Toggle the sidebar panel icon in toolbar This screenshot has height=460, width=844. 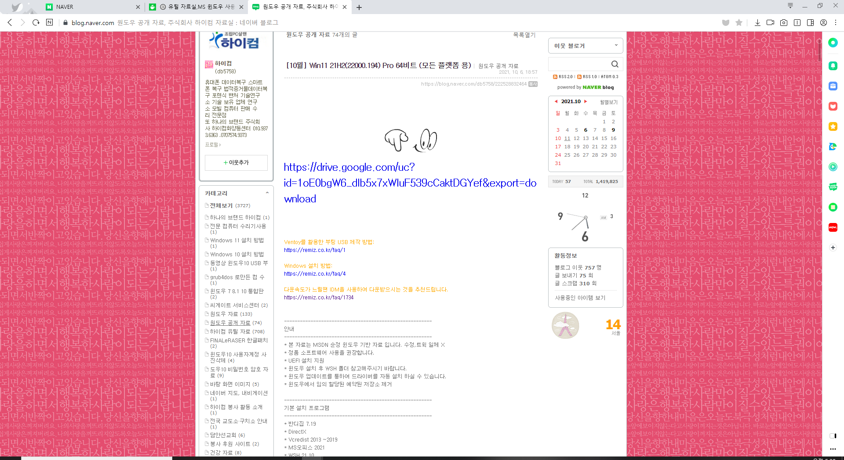coord(810,22)
